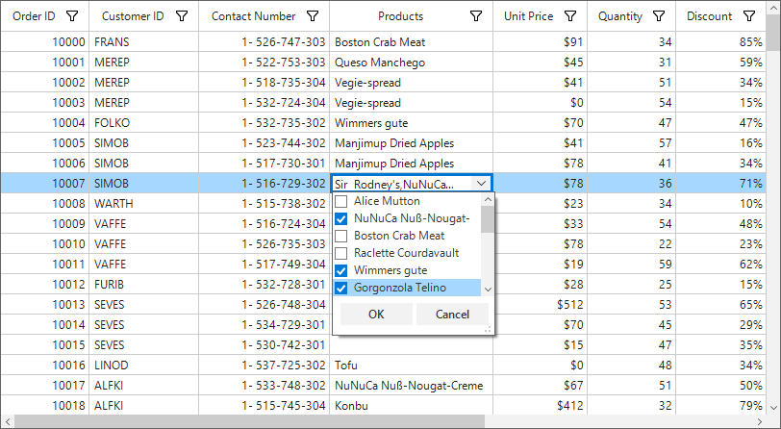
Task: Select contact number 1- 518-735-304
Action: click(x=264, y=82)
